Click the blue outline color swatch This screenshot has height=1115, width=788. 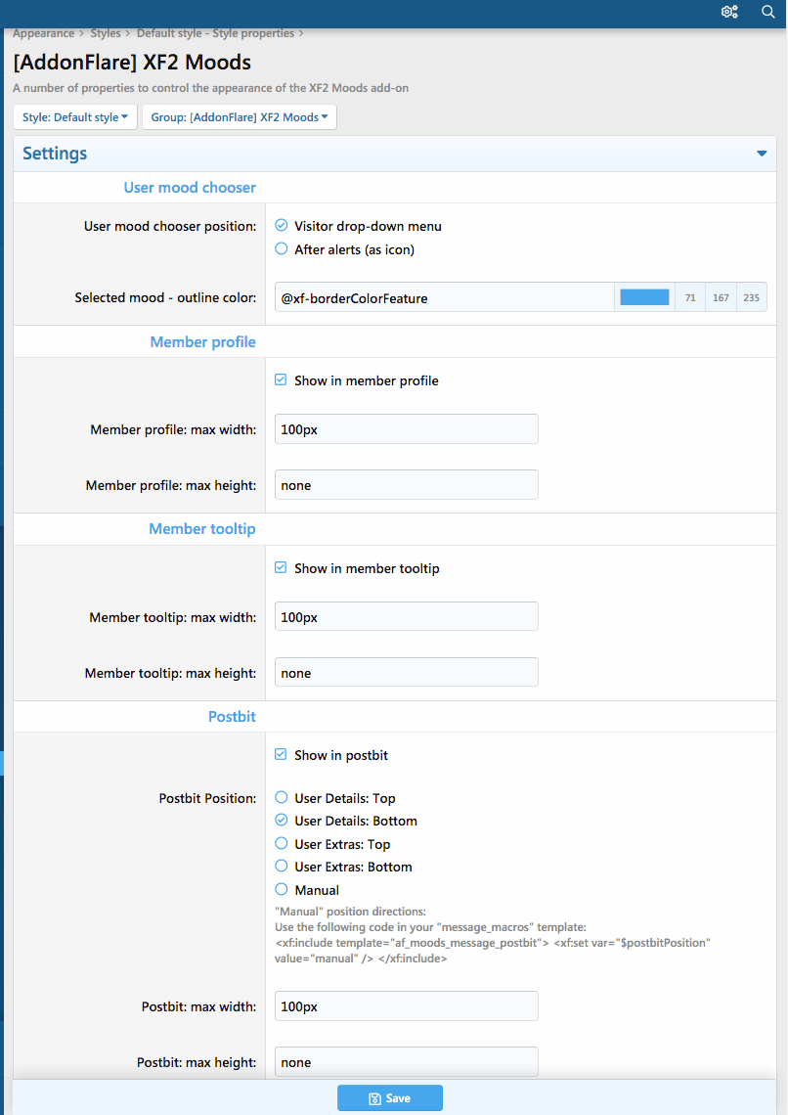(644, 297)
